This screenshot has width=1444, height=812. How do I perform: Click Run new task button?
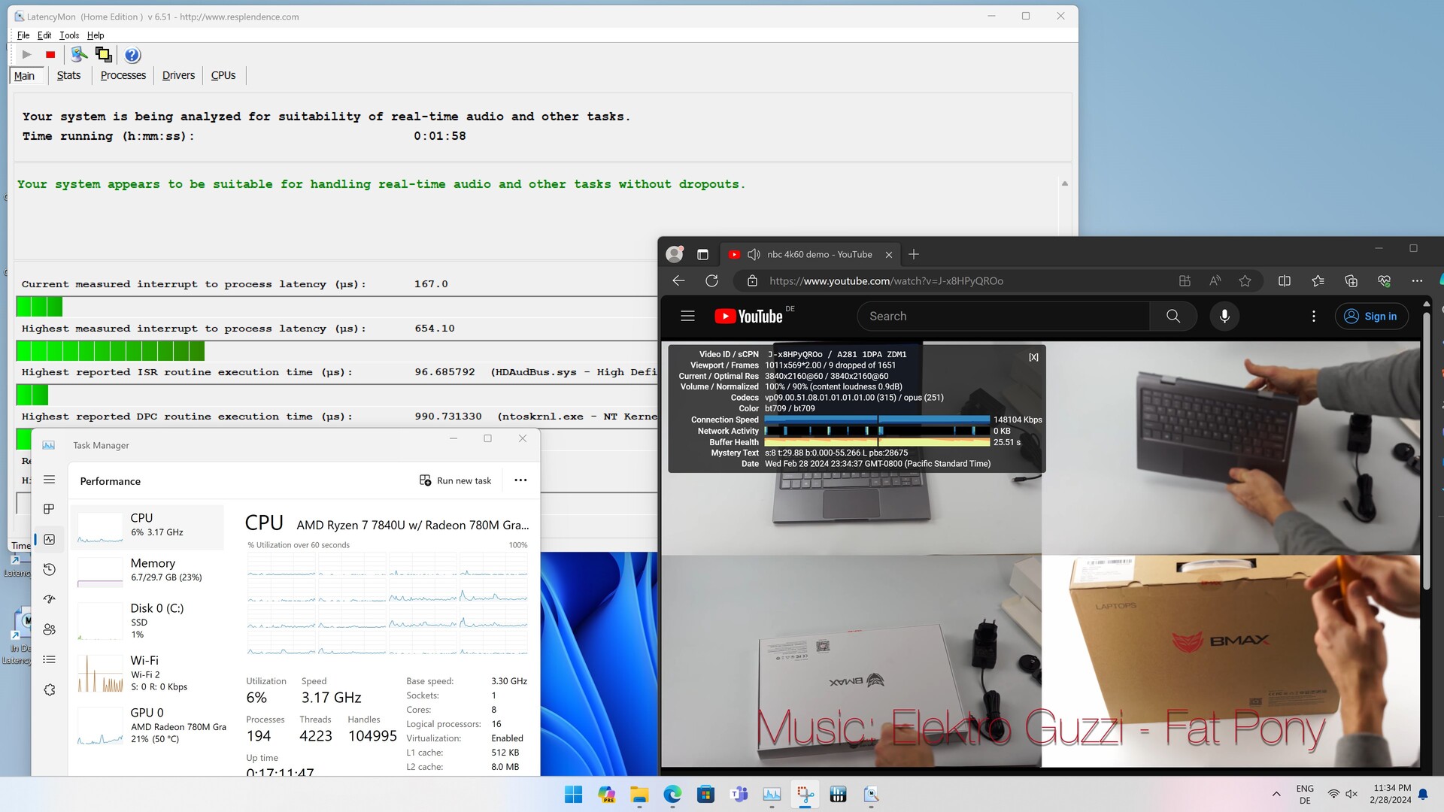click(455, 480)
